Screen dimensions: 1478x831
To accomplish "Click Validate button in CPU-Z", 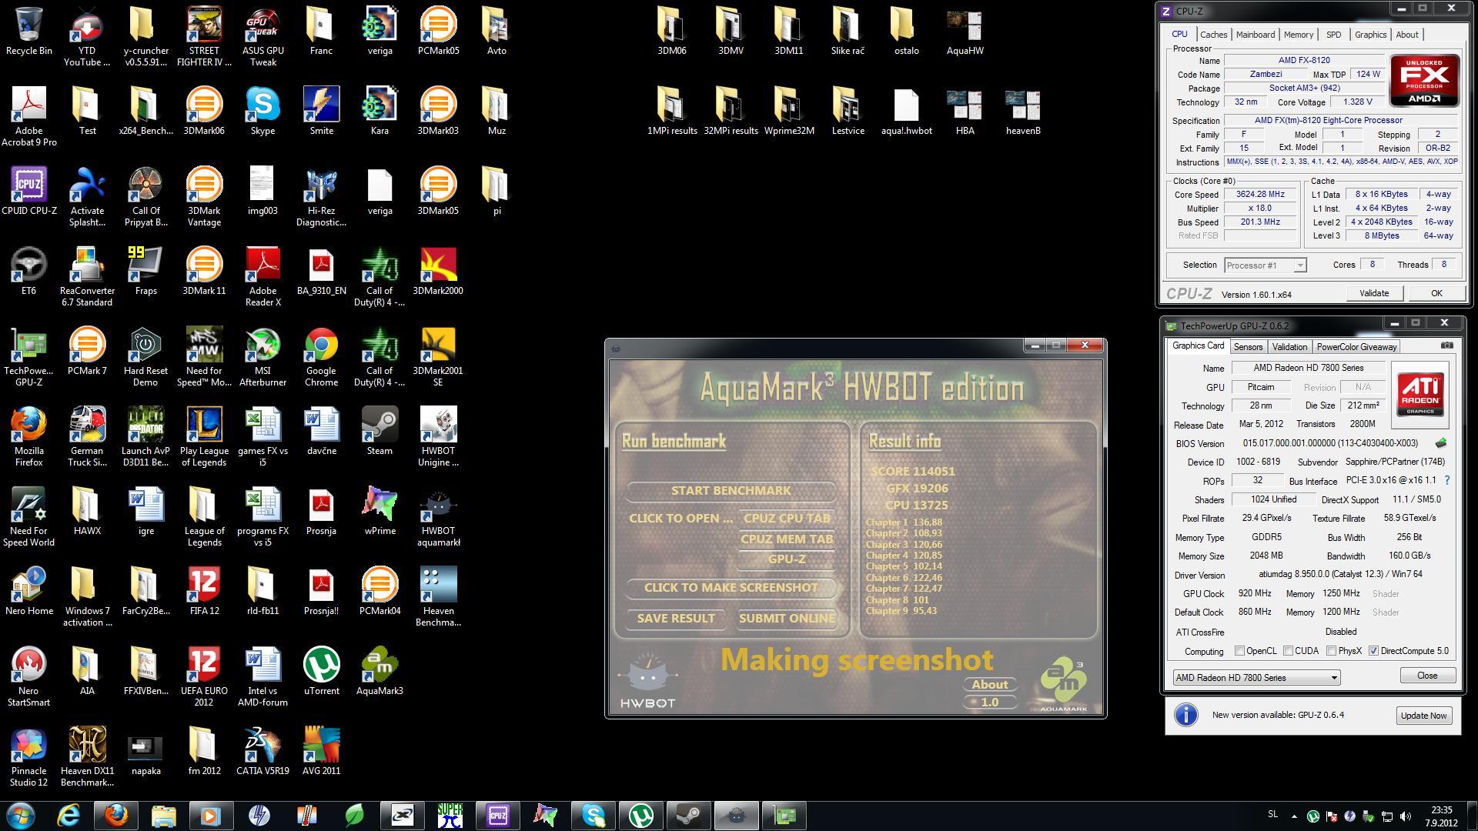I will click(1374, 293).
